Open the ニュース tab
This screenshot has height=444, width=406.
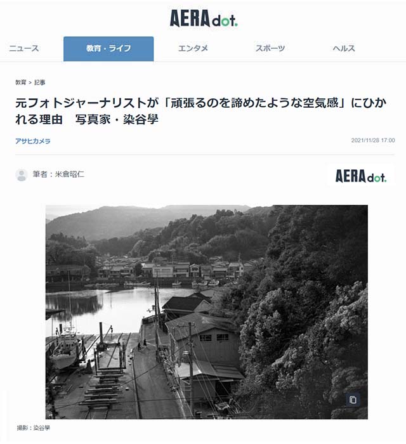(23, 48)
